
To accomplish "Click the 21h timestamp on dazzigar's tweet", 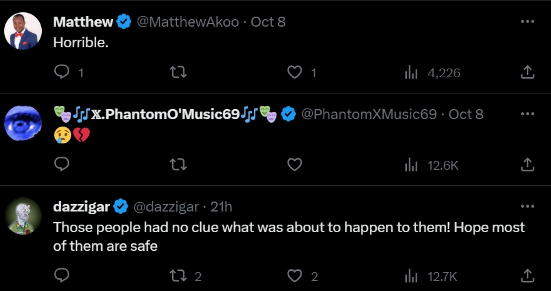I will (221, 207).
